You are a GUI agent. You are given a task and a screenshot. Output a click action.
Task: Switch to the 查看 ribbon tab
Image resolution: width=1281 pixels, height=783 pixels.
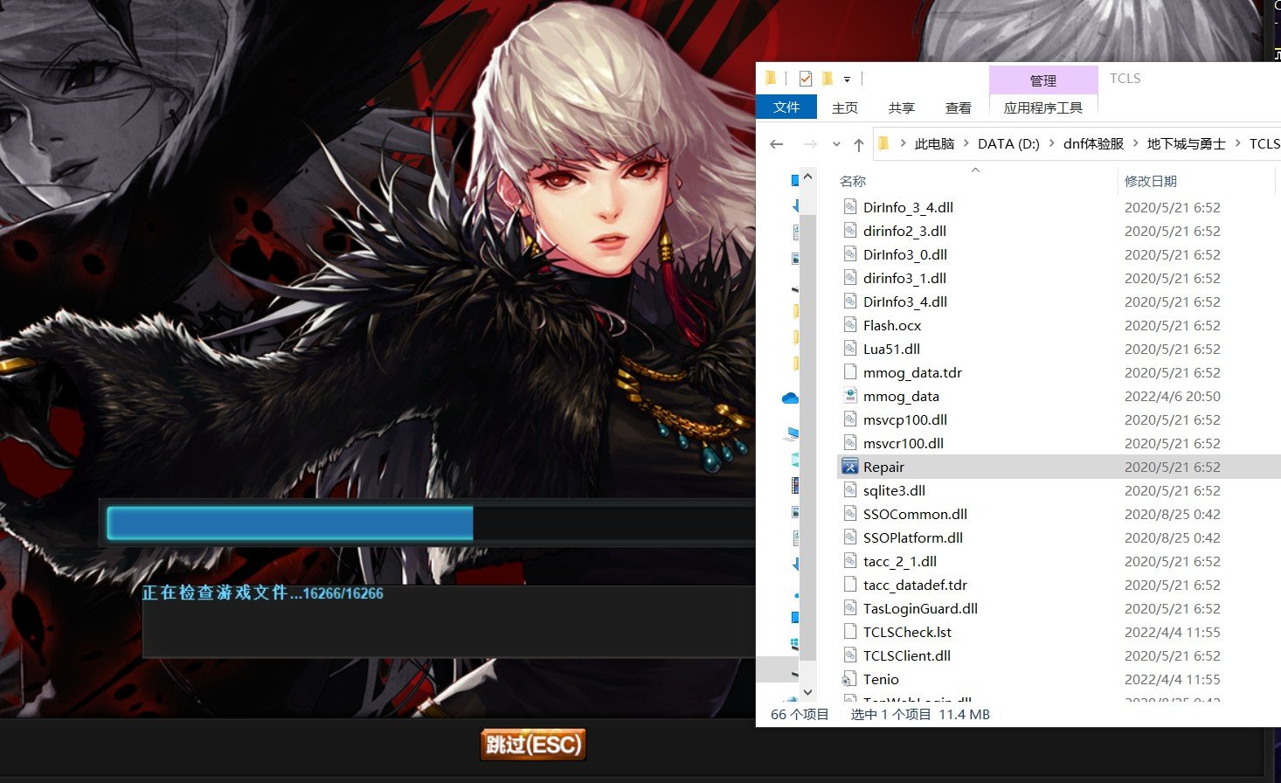point(959,107)
